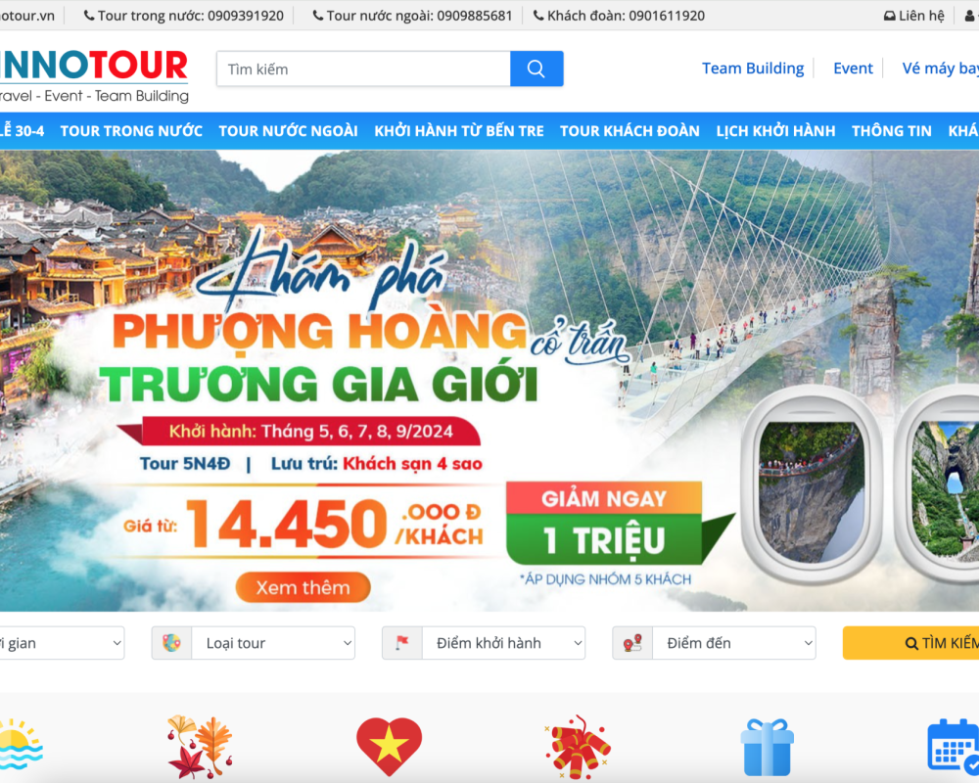Screen dimensions: 979x783
Task: Open the firecrackers holiday icon
Action: click(x=579, y=747)
